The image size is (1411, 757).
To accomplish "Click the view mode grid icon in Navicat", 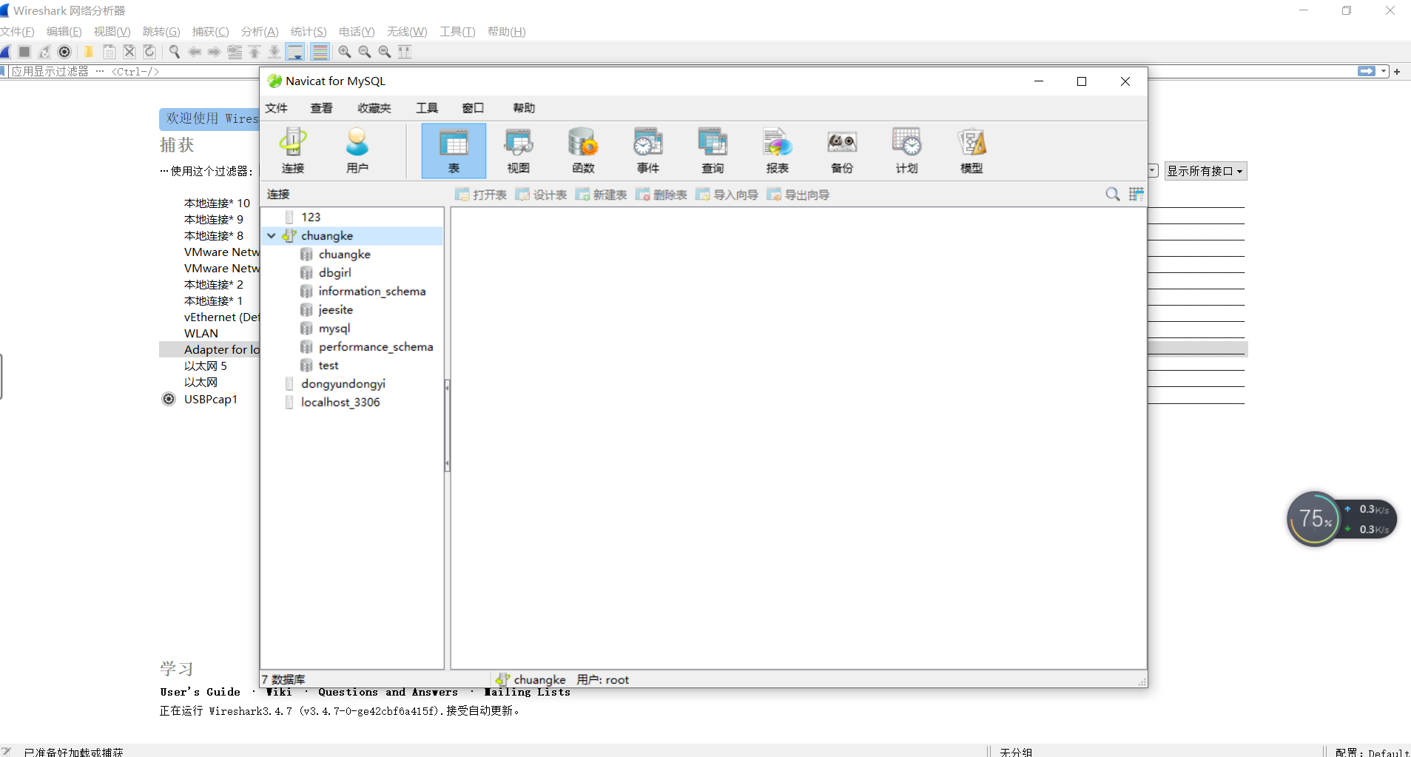I will pyautogui.click(x=1136, y=195).
